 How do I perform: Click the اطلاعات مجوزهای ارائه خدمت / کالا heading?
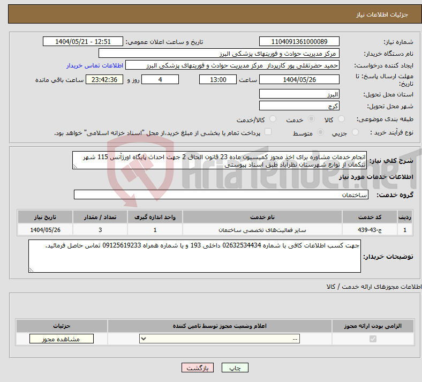click(x=374, y=287)
